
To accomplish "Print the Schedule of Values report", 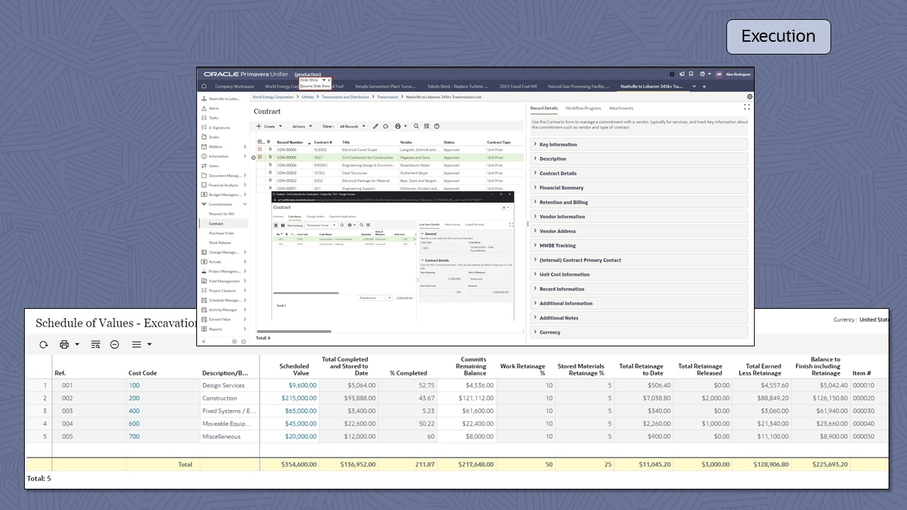I will pyautogui.click(x=62, y=345).
